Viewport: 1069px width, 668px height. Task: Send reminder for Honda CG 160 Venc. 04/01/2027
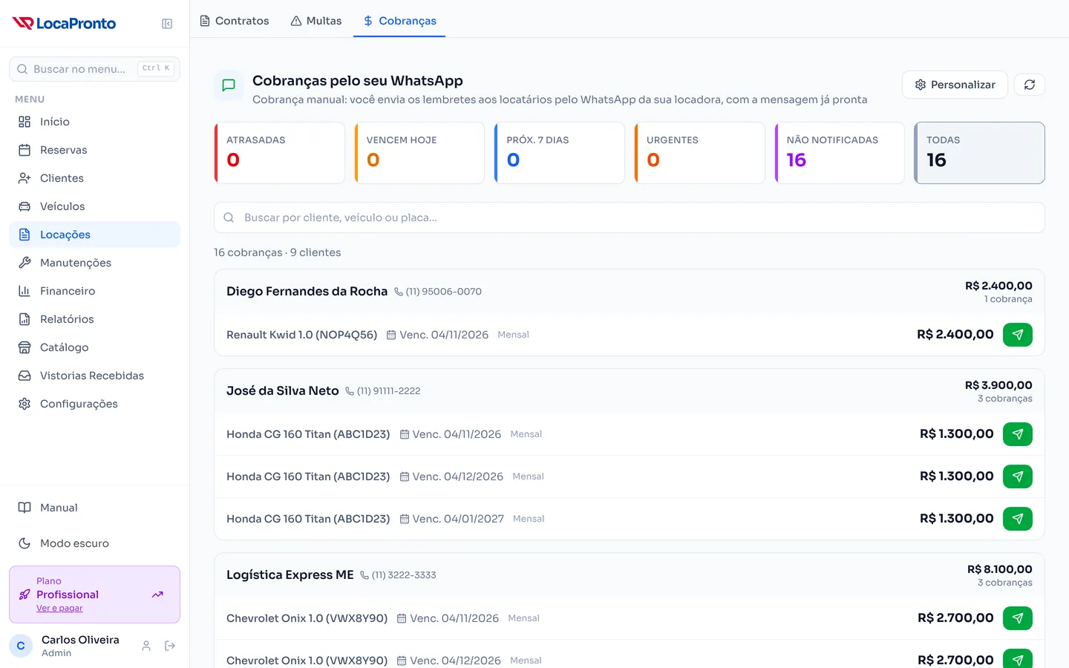point(1018,519)
